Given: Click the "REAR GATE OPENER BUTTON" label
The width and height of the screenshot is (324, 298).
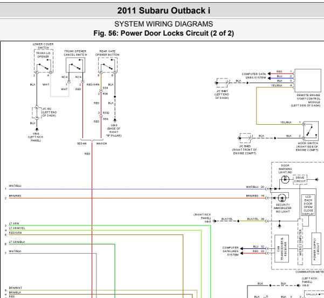Looking at the screenshot, I should (107, 53).
